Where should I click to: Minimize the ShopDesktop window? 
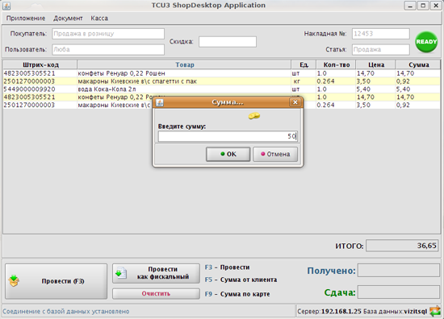(410, 6)
